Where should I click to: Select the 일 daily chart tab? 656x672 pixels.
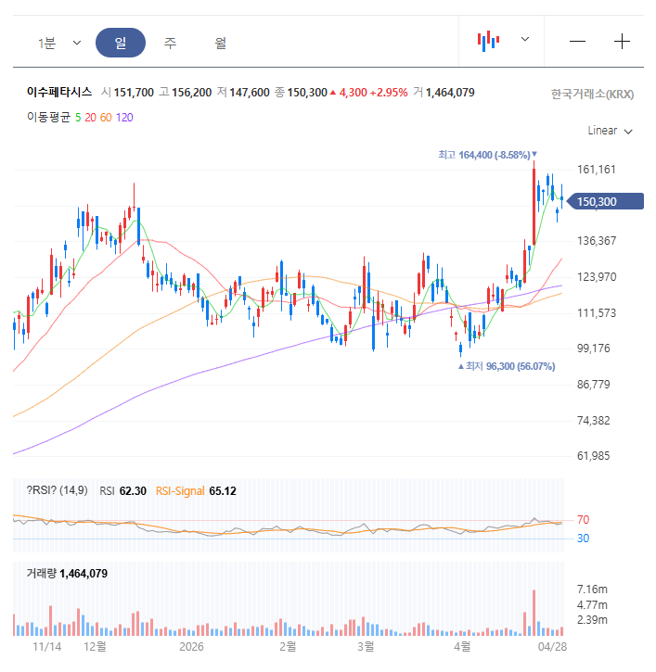[x=121, y=43]
